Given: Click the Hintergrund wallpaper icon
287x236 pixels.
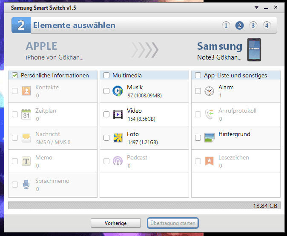Looking at the screenshot, I should point(209,138).
